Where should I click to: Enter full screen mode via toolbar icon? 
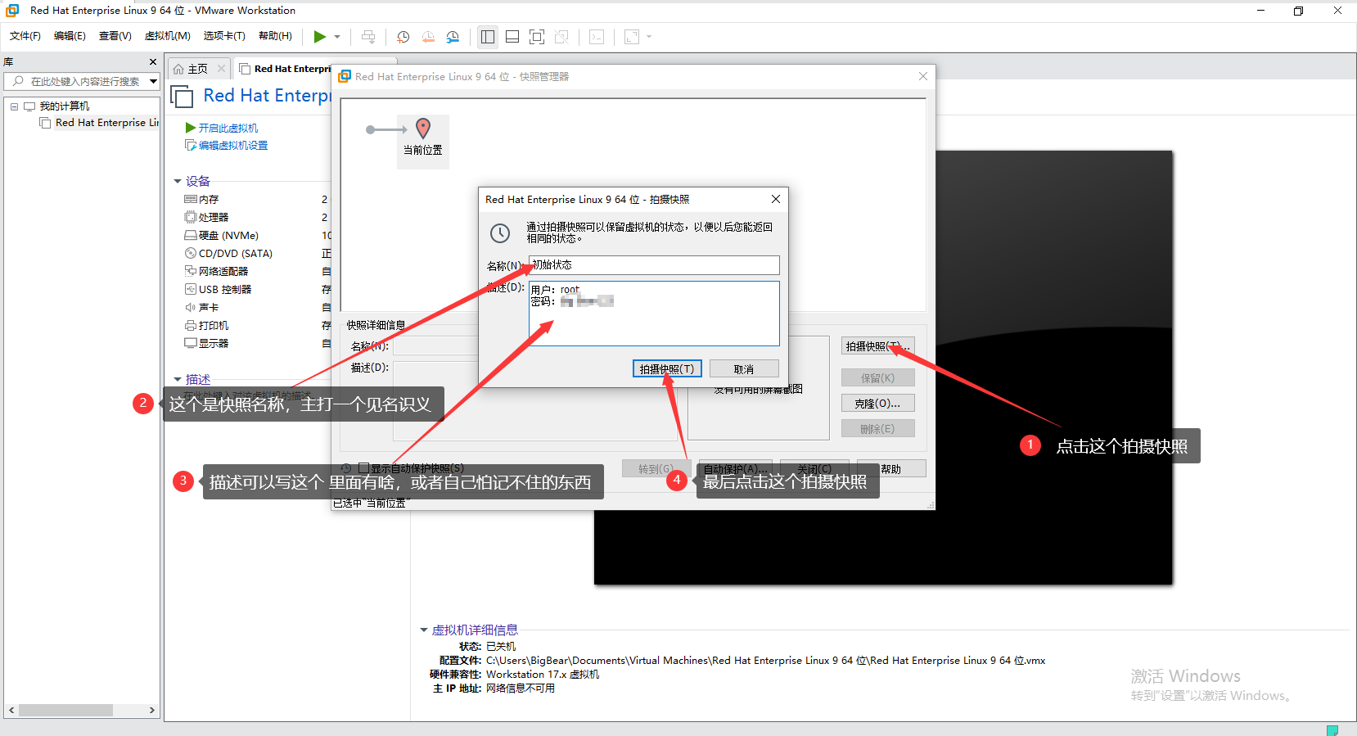[537, 37]
